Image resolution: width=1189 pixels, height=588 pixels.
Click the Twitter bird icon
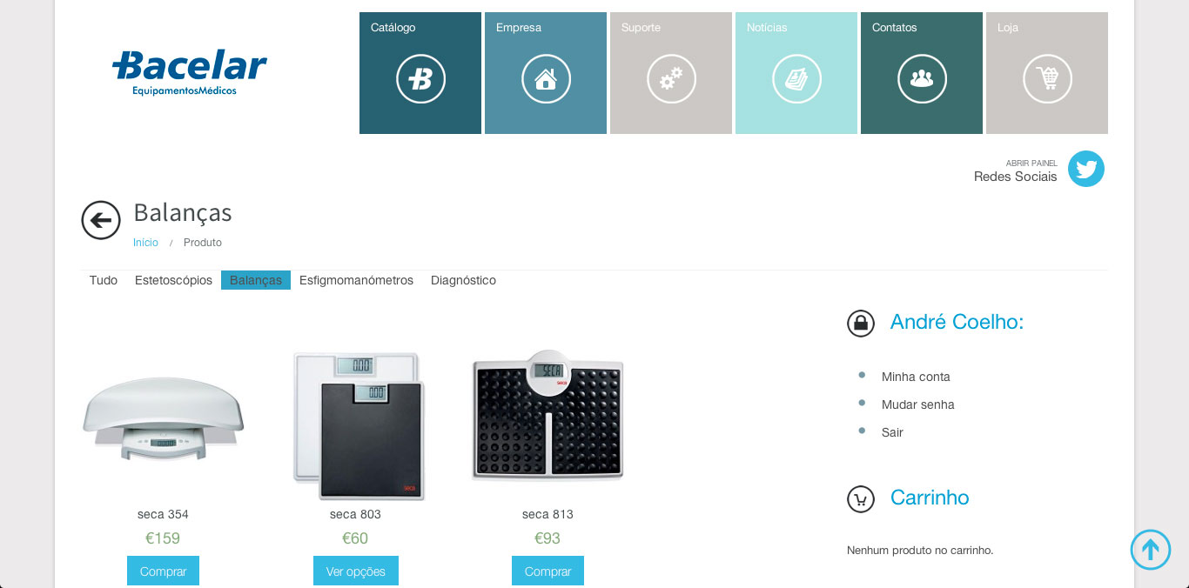point(1086,169)
